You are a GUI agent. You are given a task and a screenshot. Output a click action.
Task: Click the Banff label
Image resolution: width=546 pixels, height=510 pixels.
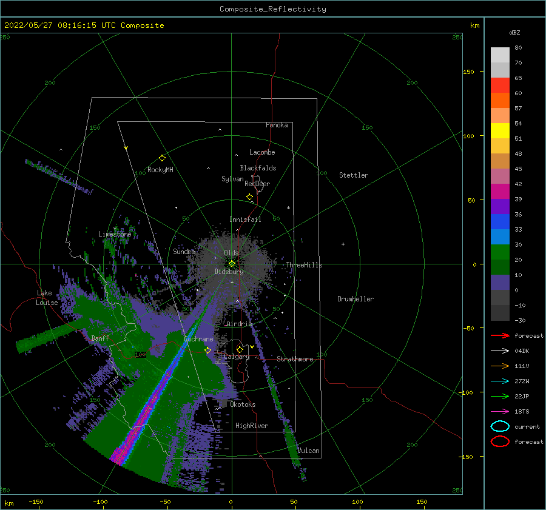[x=100, y=338]
